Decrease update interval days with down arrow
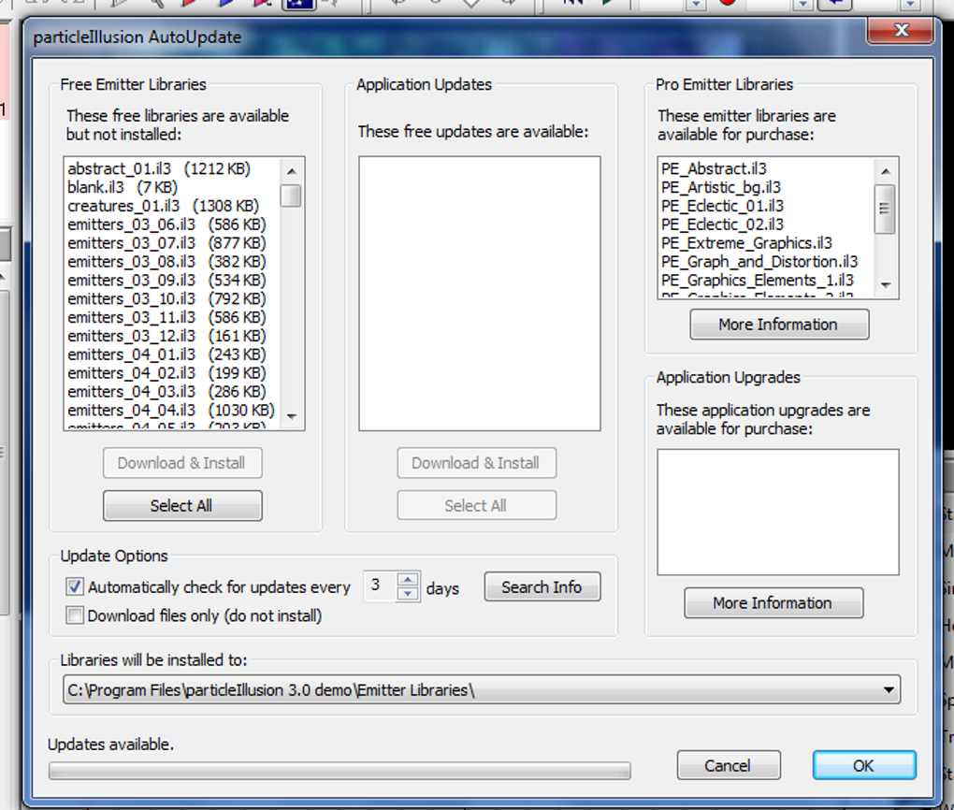This screenshot has height=810, width=954. pos(408,594)
